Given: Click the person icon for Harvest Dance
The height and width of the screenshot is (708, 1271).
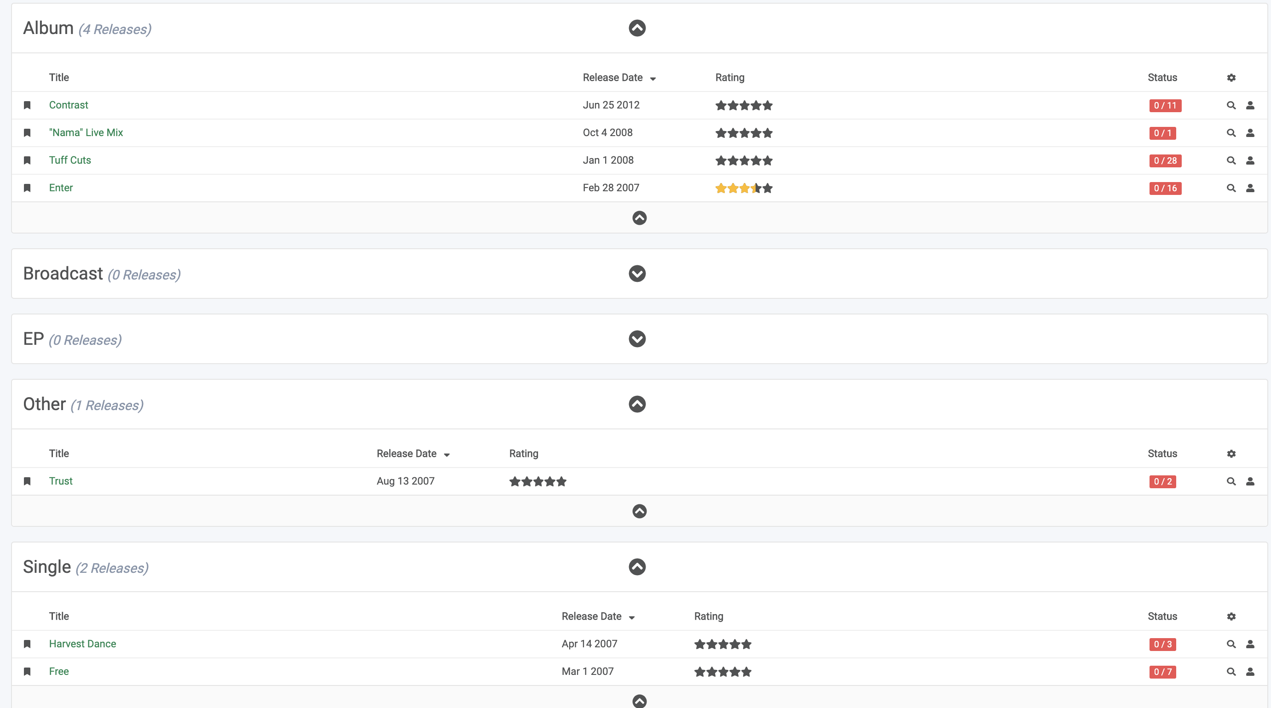Looking at the screenshot, I should coord(1251,644).
